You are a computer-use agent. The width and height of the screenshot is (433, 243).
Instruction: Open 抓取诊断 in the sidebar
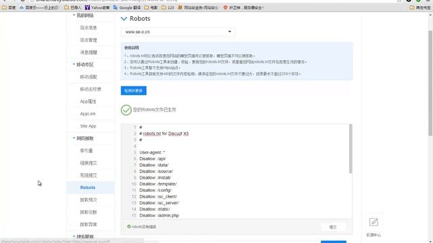pos(89,212)
